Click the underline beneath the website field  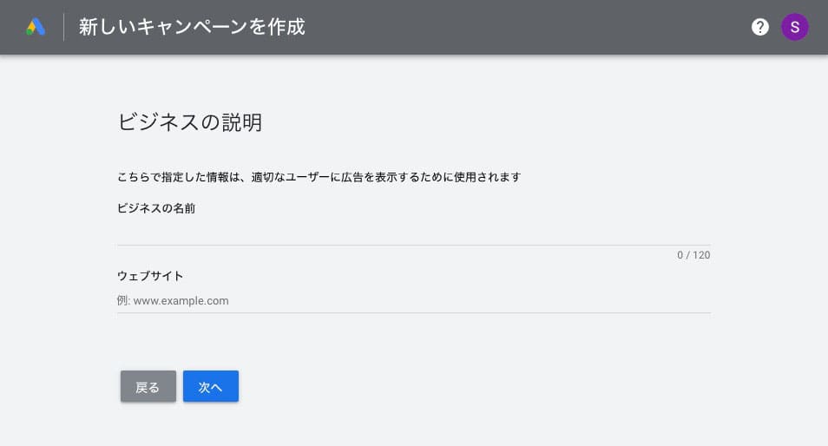413,312
